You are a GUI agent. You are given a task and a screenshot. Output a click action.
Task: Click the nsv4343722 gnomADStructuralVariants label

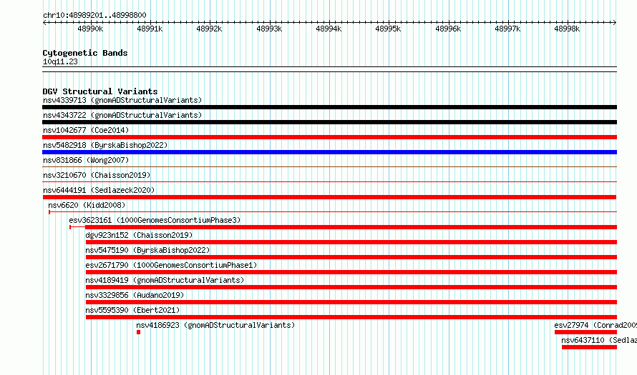(122, 115)
